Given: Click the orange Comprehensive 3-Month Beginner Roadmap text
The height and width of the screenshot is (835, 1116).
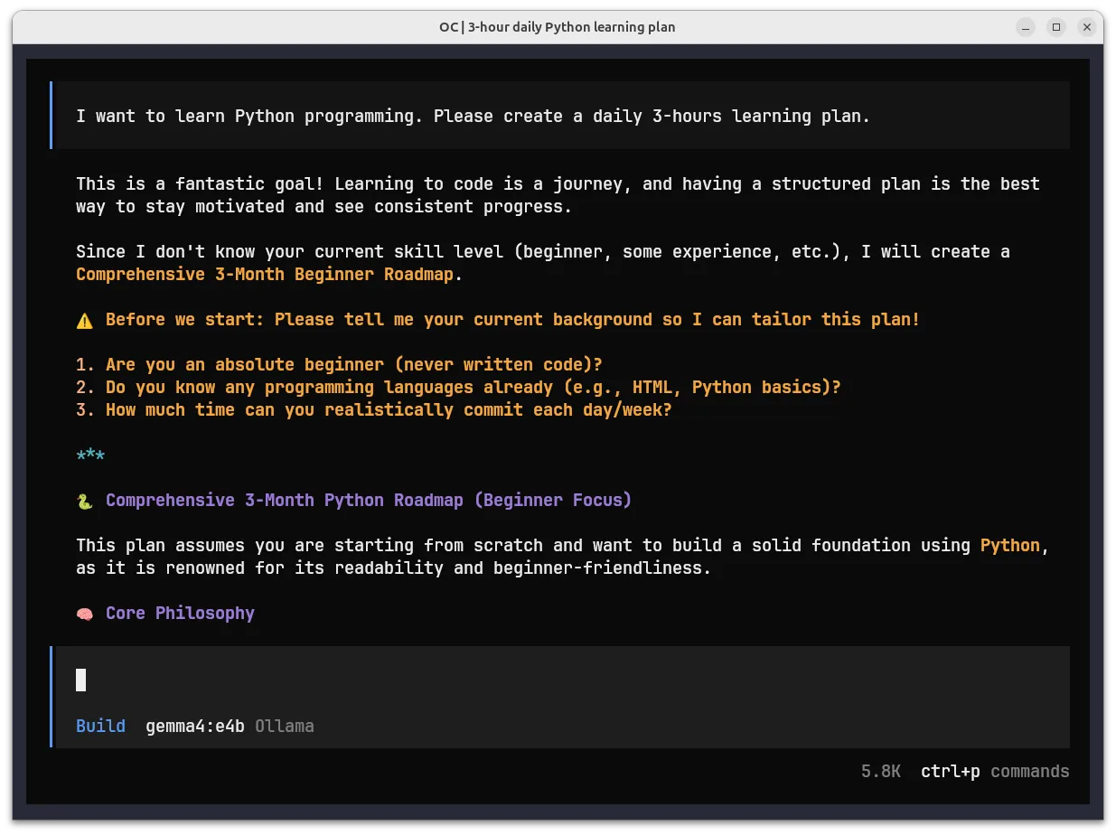Looking at the screenshot, I should 264,275.
